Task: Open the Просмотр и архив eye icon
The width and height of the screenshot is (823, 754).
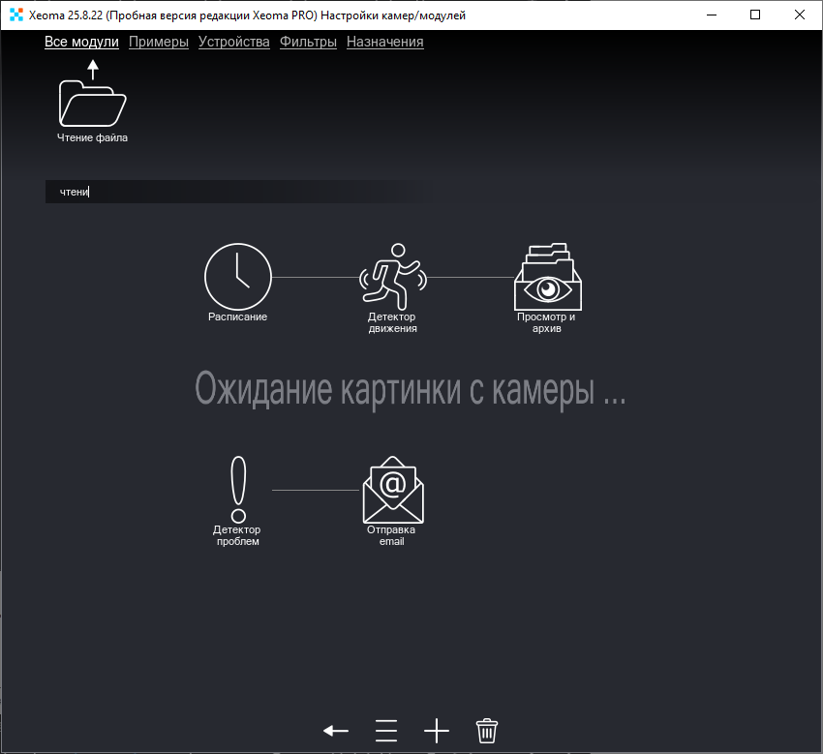Action: point(547,279)
